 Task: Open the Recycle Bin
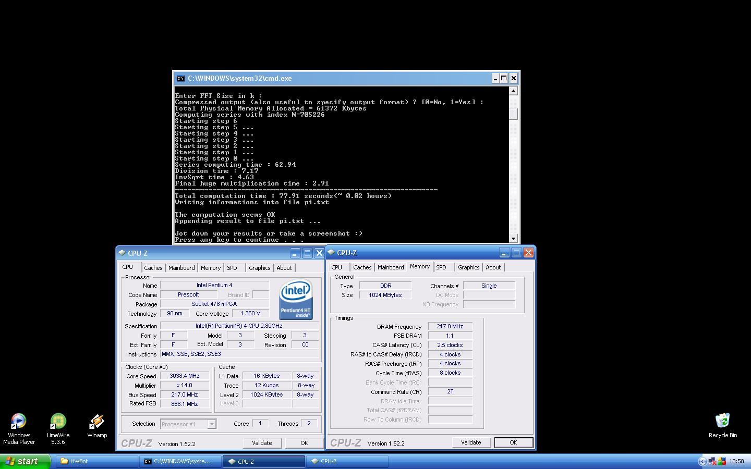pyautogui.click(x=722, y=425)
